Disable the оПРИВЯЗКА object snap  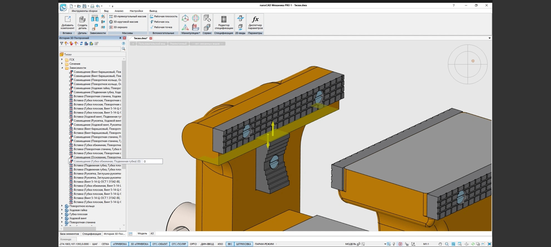120,244
